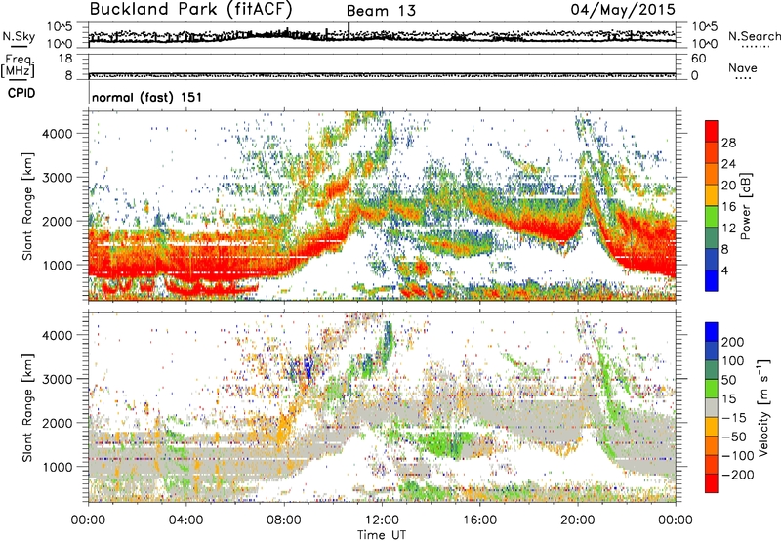Pick the yellow segment of Power colorbar
Image resolution: width=781 pixels, height=541 pixels.
pos(712,195)
